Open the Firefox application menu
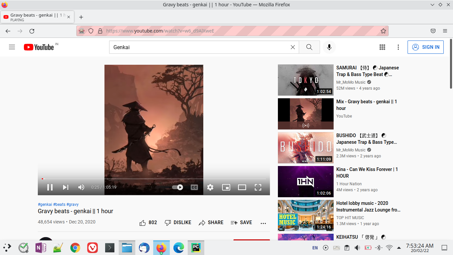 pyautogui.click(x=445, y=31)
